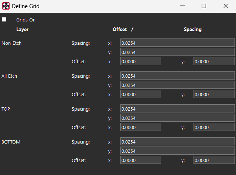
Task: Select Non-Etch offset y field
Action: pos(214,61)
